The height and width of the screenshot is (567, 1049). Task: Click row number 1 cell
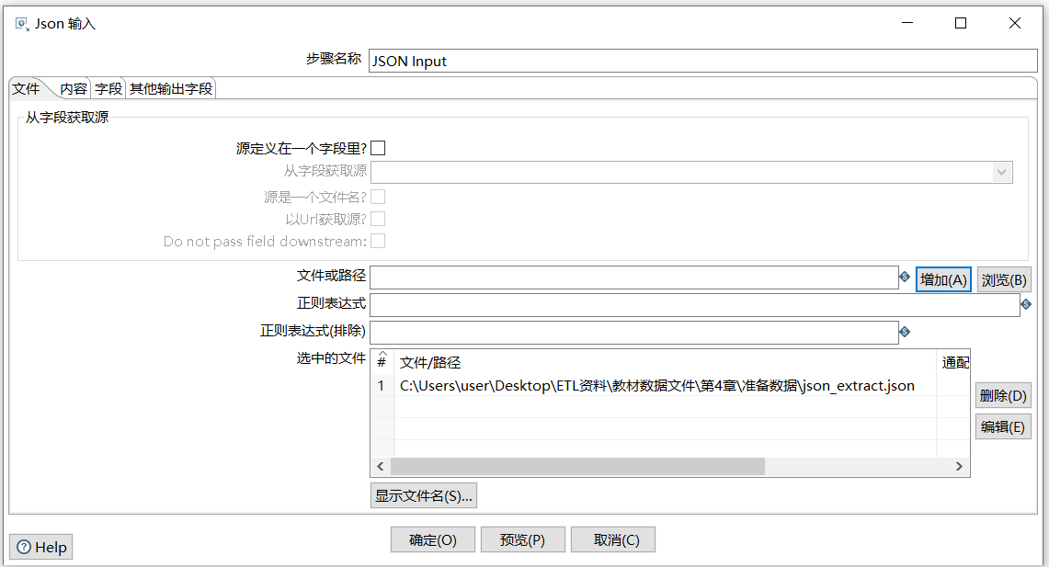click(382, 386)
